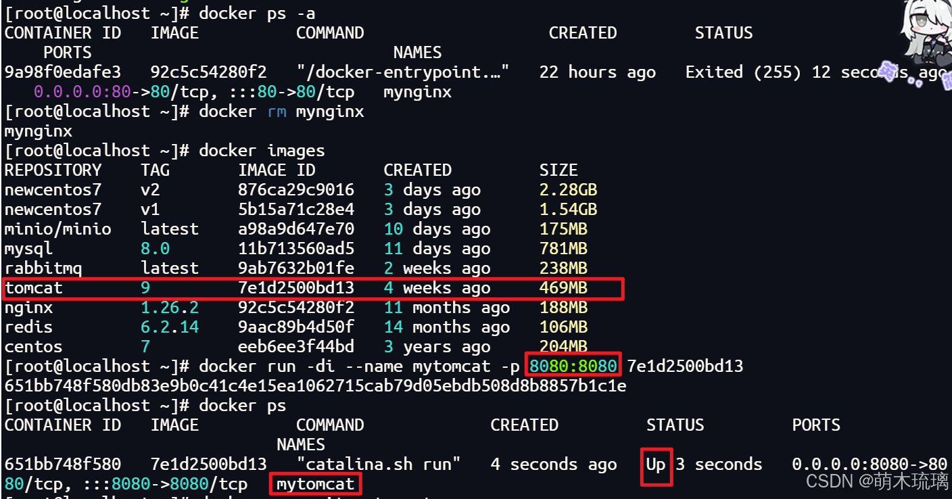Click the newcentos7 v2 row name
The width and height of the screenshot is (952, 499).
click(x=53, y=190)
